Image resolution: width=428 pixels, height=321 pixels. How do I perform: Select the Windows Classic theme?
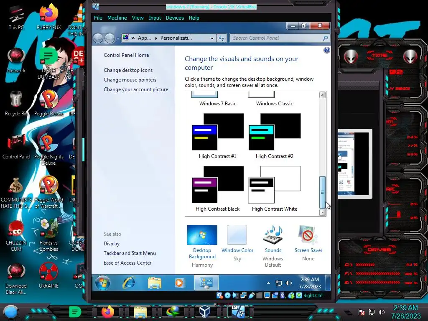point(274,99)
